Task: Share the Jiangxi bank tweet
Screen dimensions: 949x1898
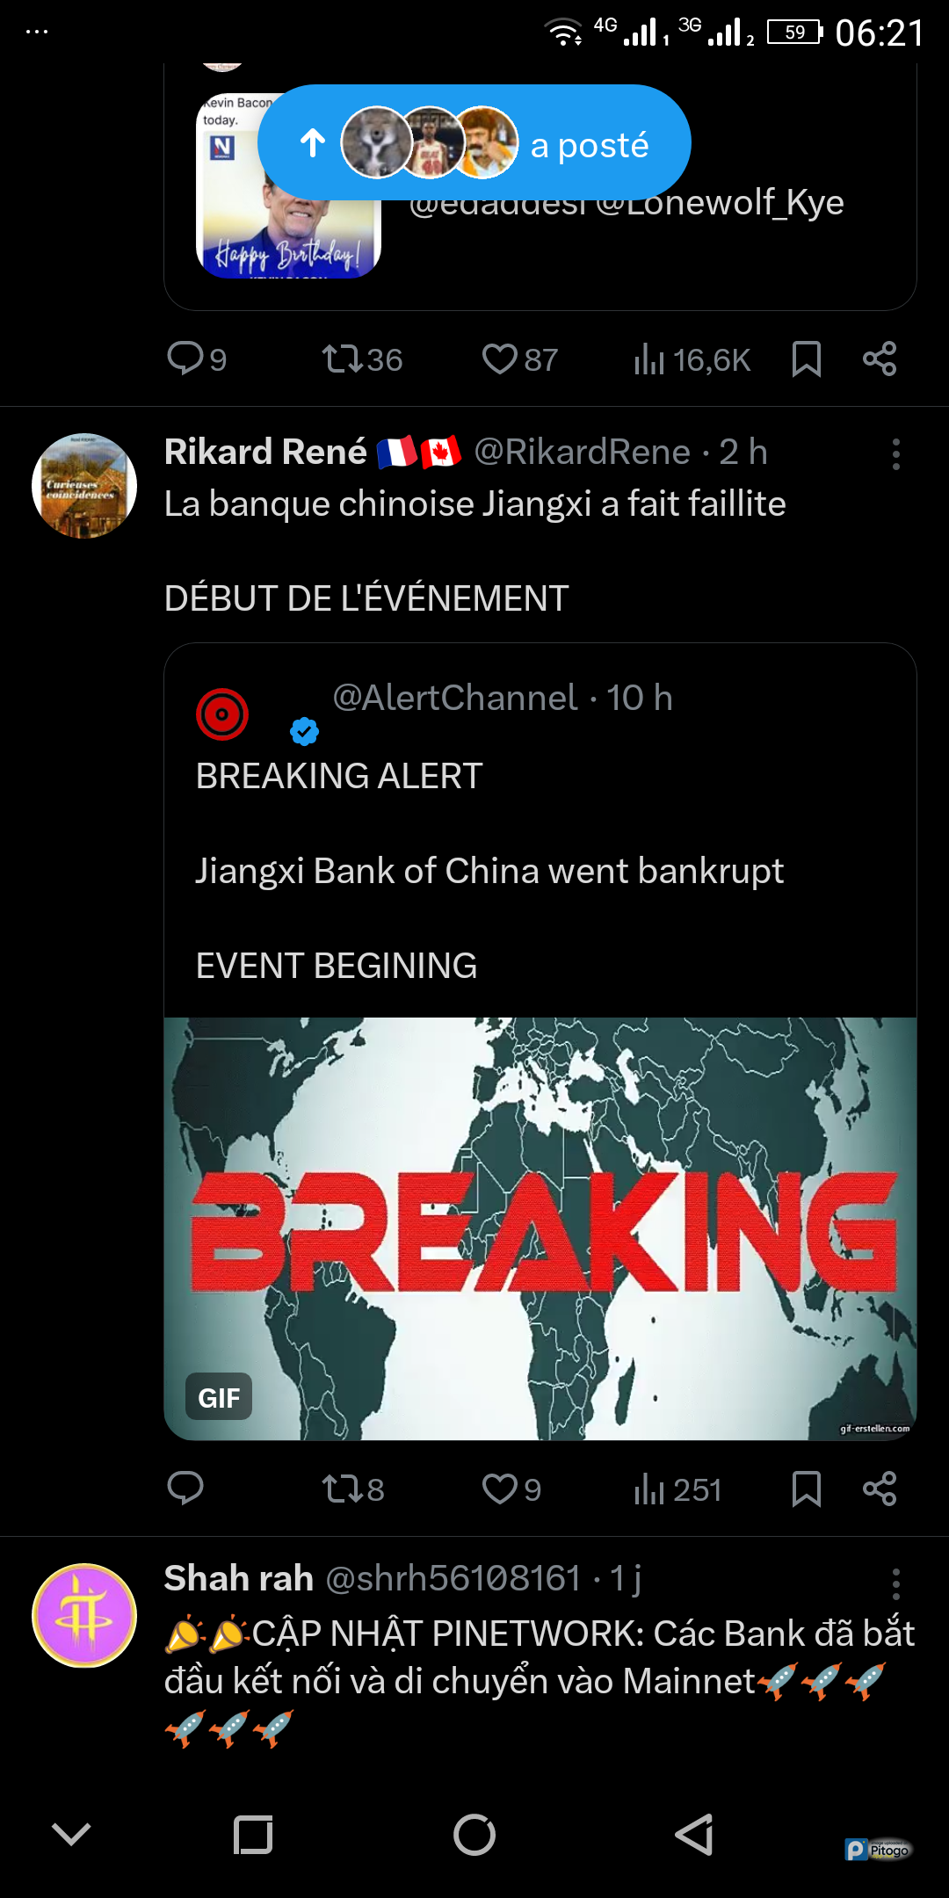Action: tap(879, 1489)
